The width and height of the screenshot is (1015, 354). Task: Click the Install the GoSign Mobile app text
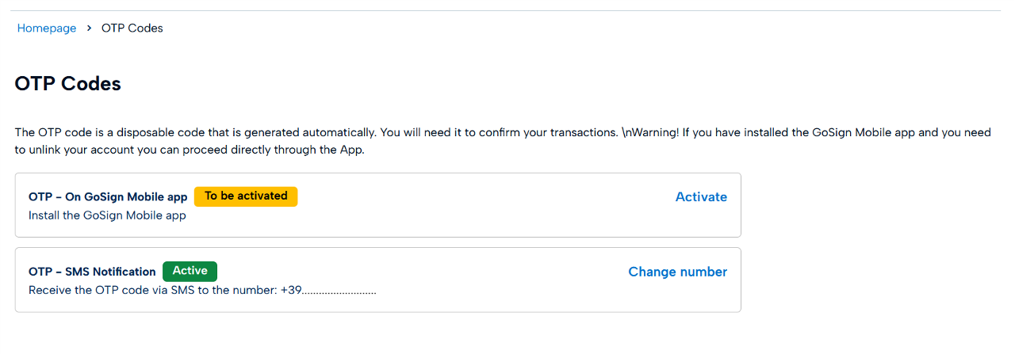click(107, 215)
